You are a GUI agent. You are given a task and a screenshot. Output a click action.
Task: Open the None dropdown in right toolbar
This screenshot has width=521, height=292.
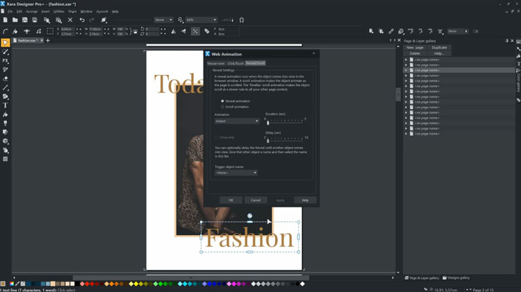[x=458, y=31]
